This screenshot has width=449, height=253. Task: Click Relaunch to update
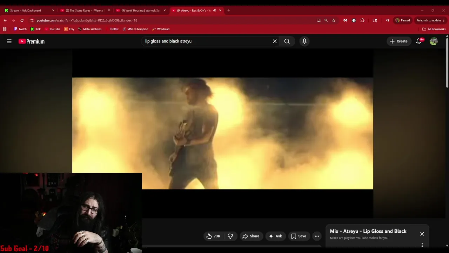(429, 20)
